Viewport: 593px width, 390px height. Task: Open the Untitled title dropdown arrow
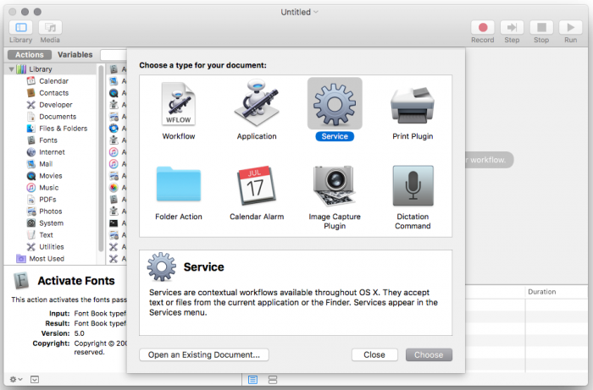[x=316, y=12]
